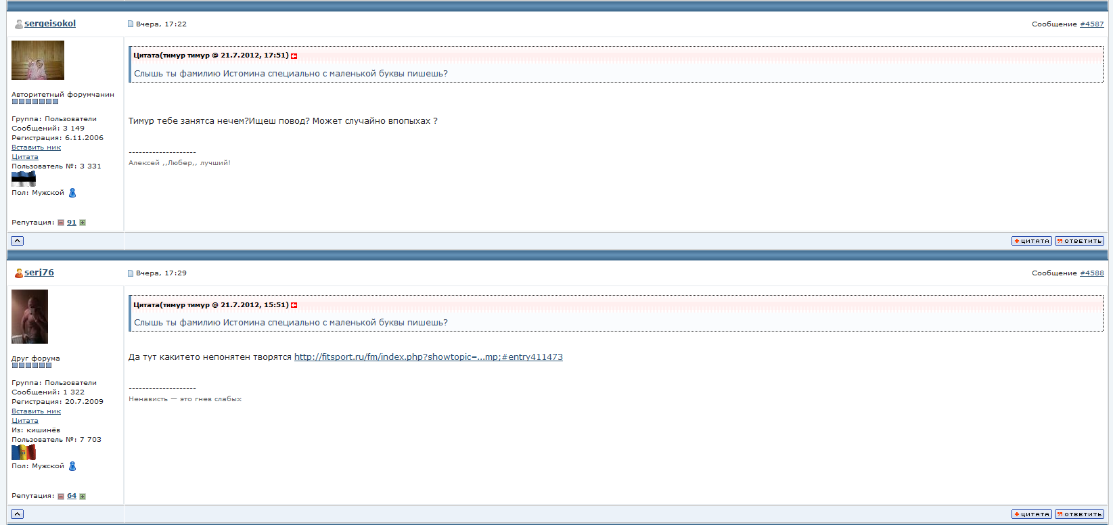Click Цитата button on serj76's post
The image size is (1113, 525).
tap(1032, 514)
